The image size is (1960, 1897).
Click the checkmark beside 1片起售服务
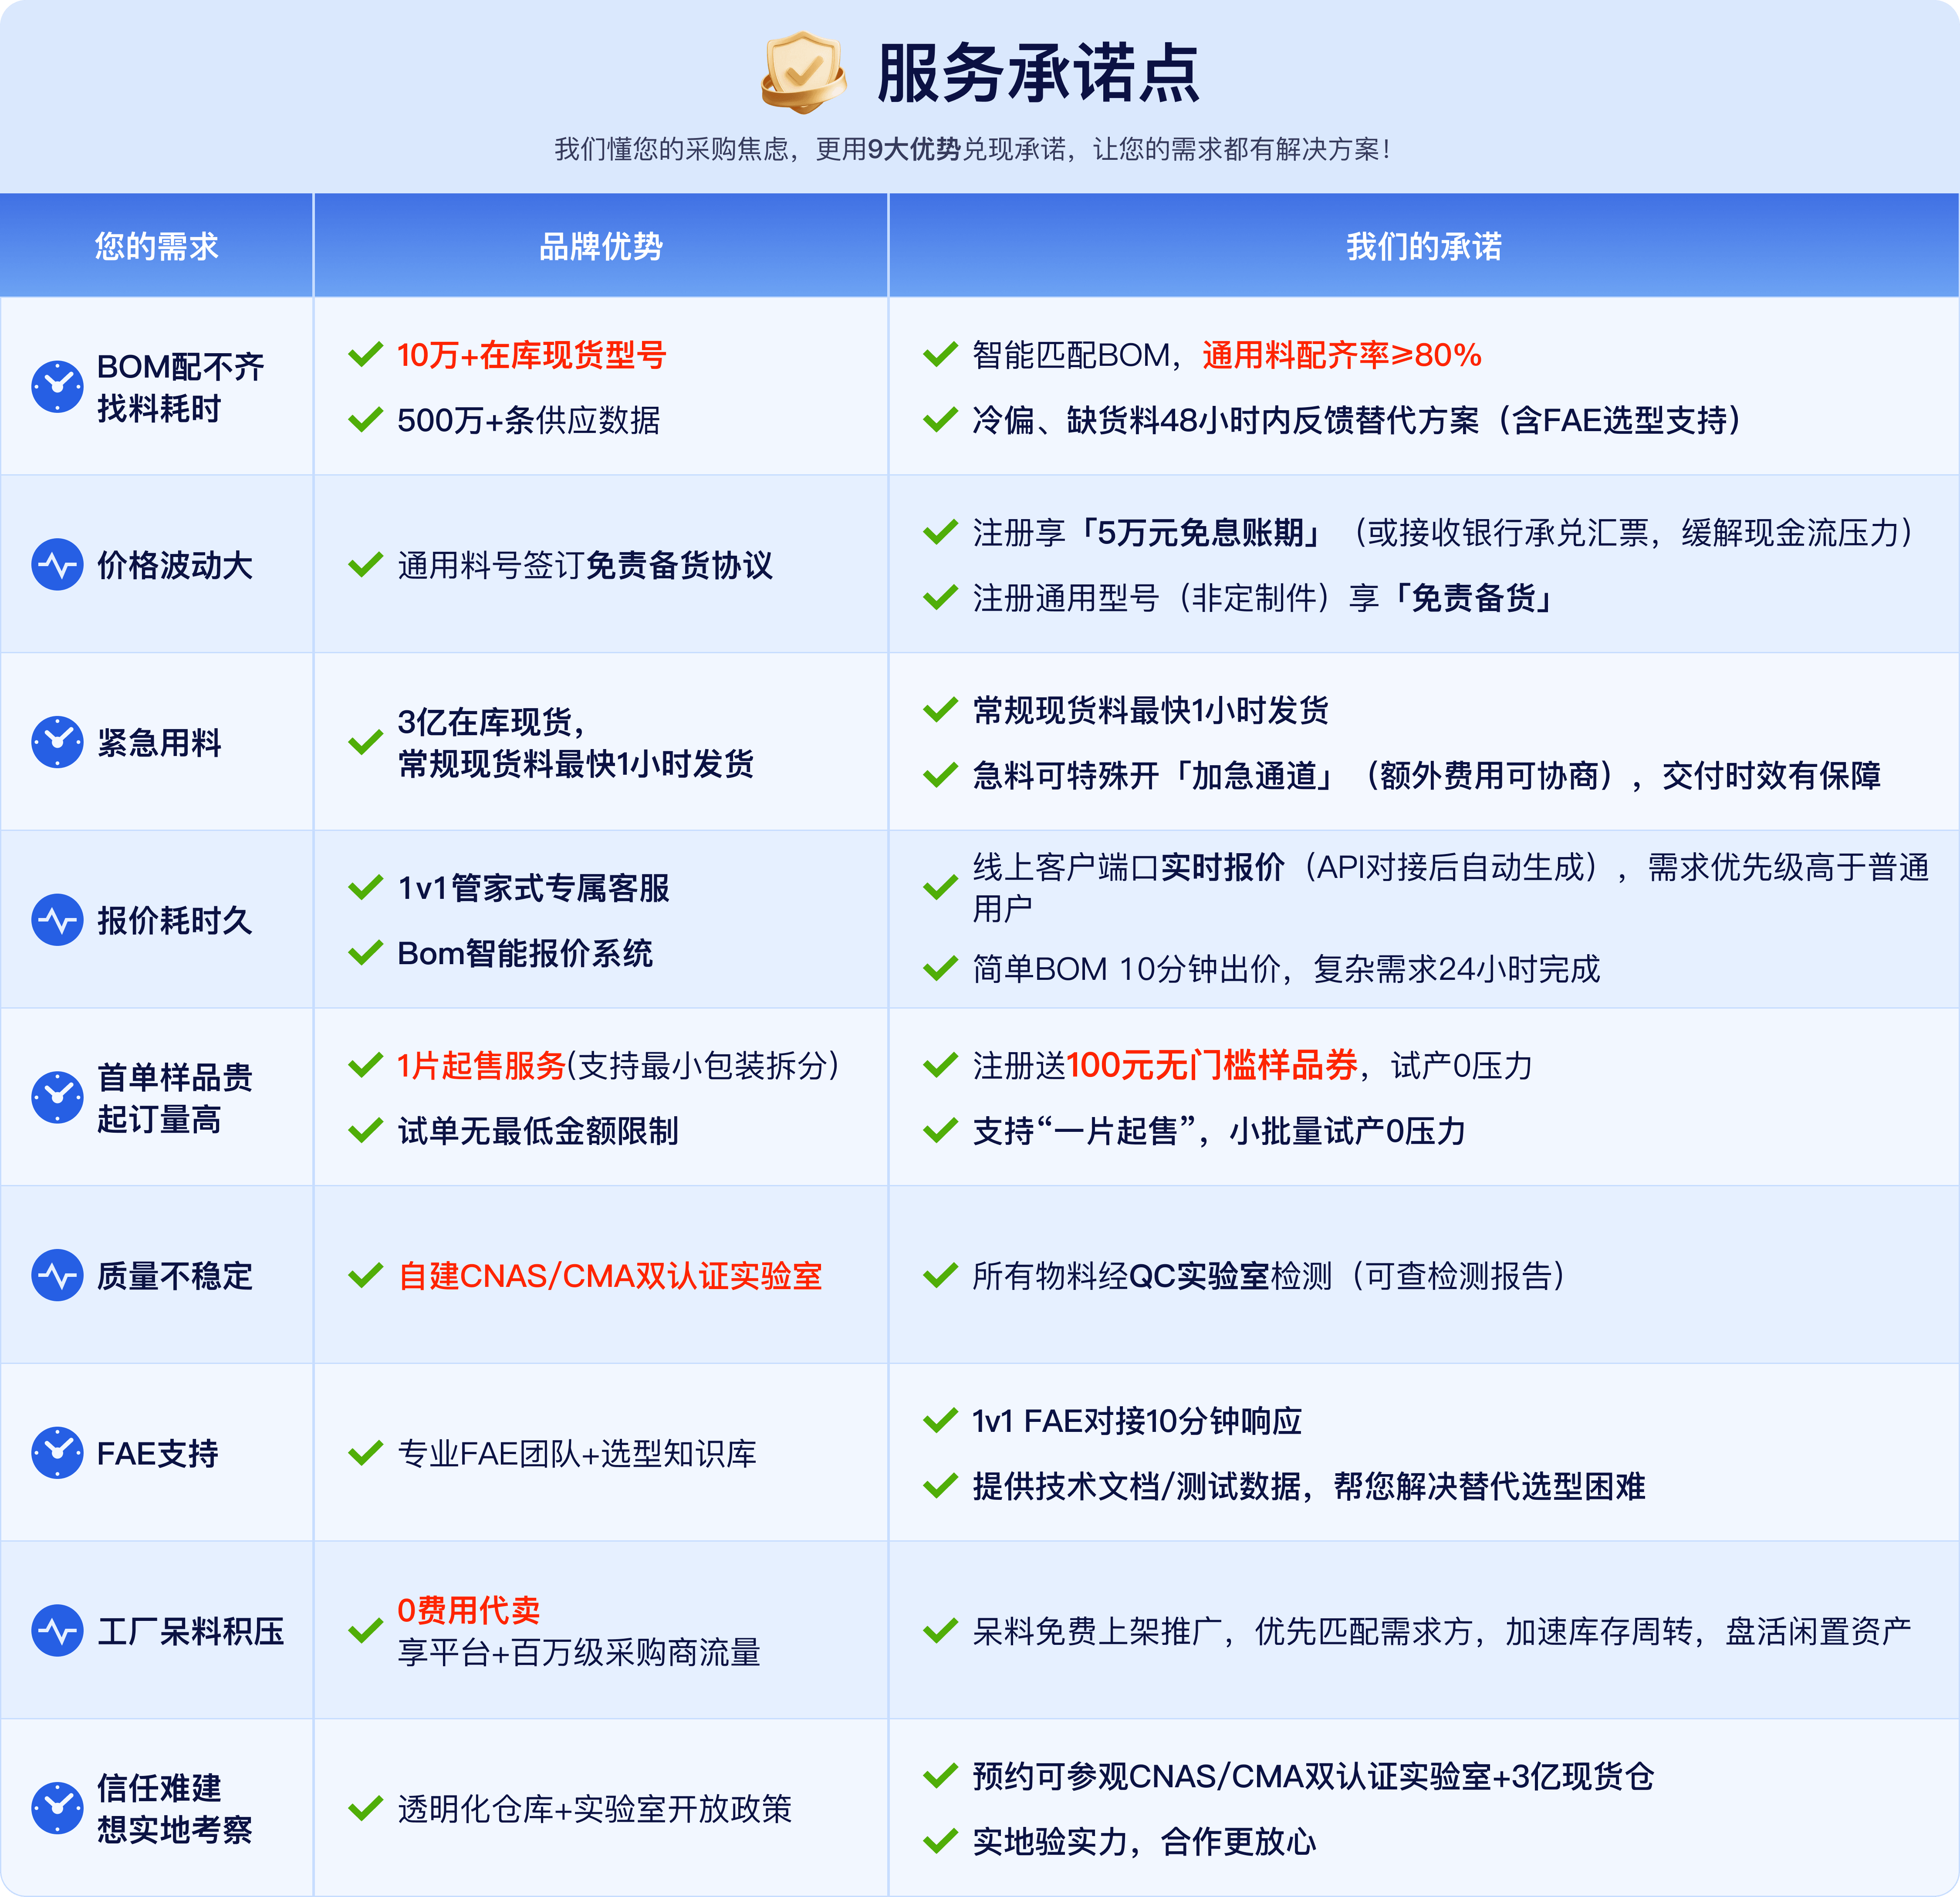[366, 1065]
